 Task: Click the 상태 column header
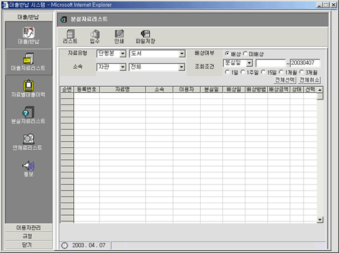pos(297,90)
